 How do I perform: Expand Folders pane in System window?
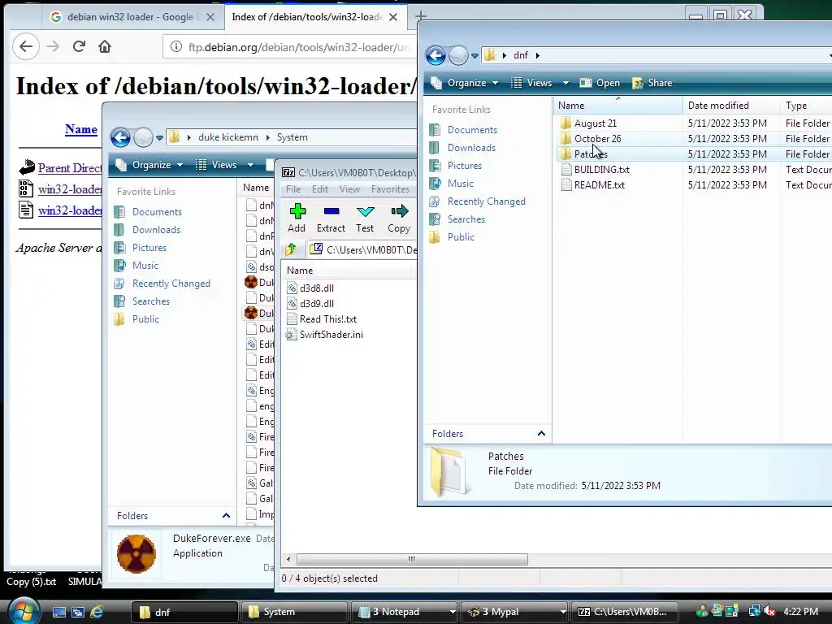pos(226,515)
